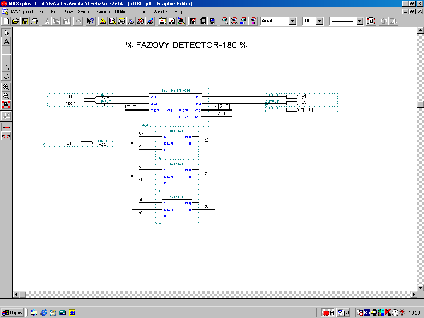Click the vertical scrollbar down arrow

click(x=421, y=288)
